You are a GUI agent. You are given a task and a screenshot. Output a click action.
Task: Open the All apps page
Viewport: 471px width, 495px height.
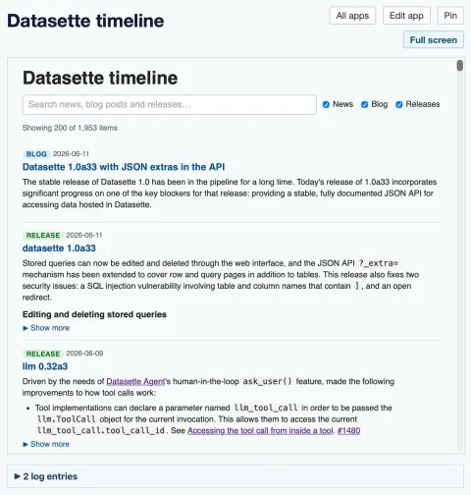(352, 16)
